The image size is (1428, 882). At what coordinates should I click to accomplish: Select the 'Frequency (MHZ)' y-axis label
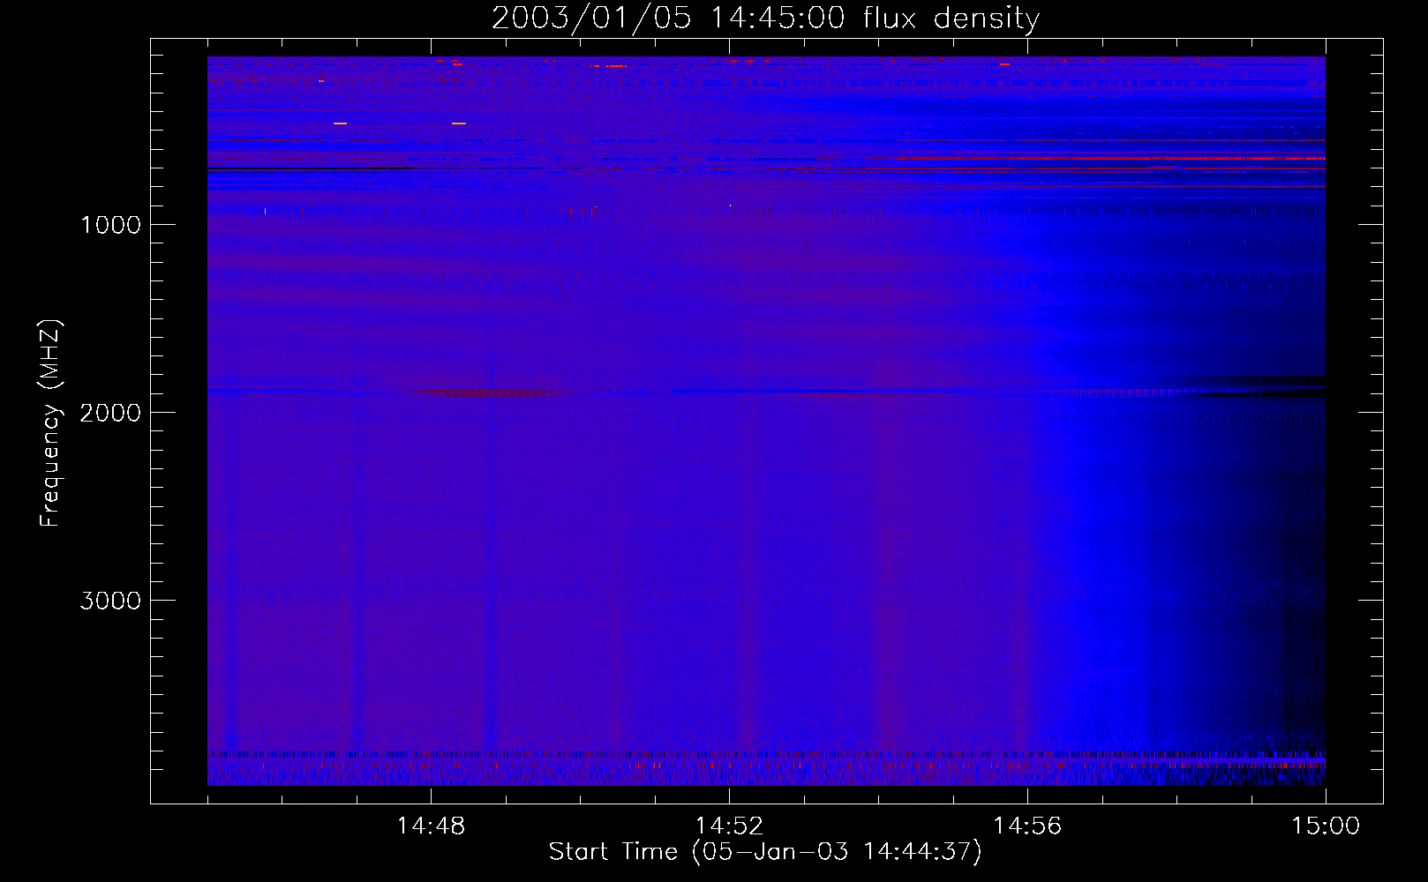[x=50, y=423]
